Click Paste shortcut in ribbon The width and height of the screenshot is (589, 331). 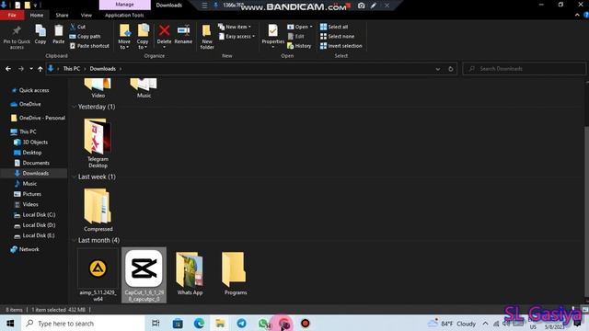pyautogui.click(x=89, y=46)
